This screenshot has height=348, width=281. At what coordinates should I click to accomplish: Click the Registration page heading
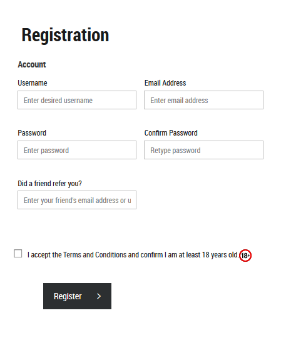(65, 35)
